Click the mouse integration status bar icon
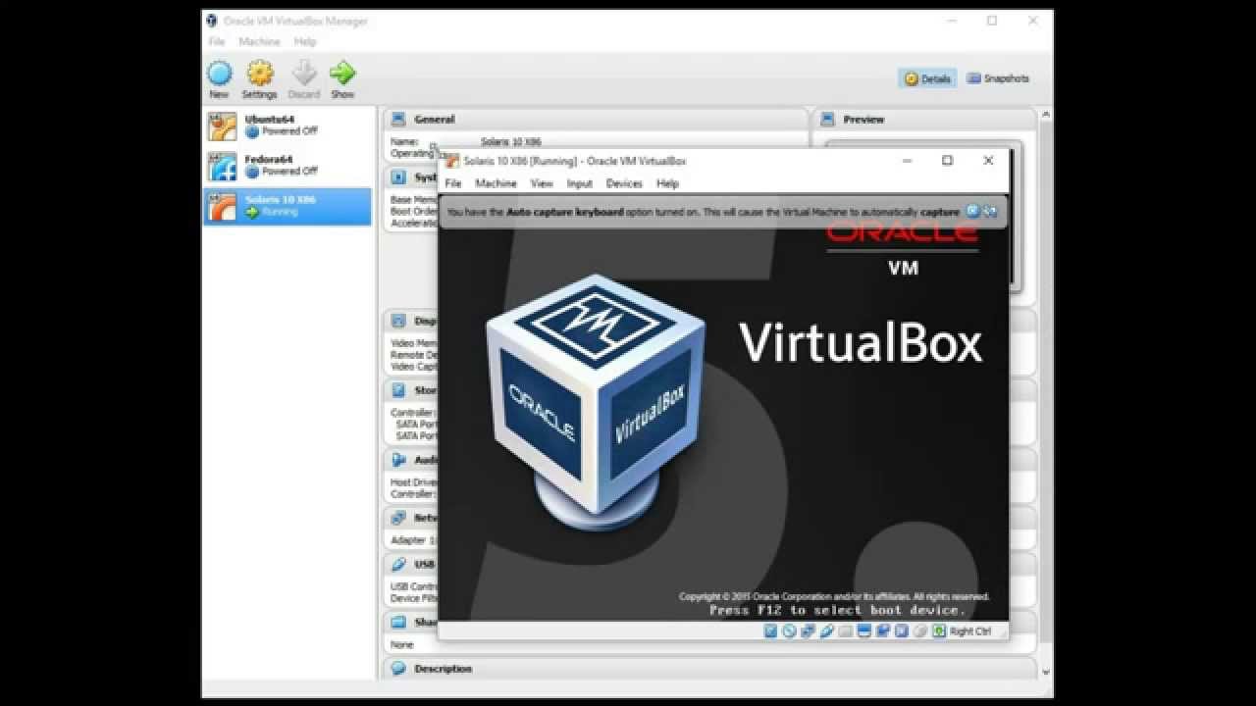Viewport: 1256px width, 706px height. pyautogui.click(x=919, y=630)
